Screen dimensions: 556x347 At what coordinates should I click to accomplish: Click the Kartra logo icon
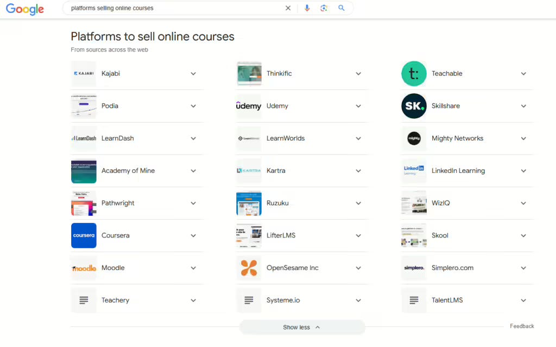point(249,171)
